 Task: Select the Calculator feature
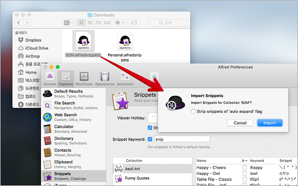[73, 129]
